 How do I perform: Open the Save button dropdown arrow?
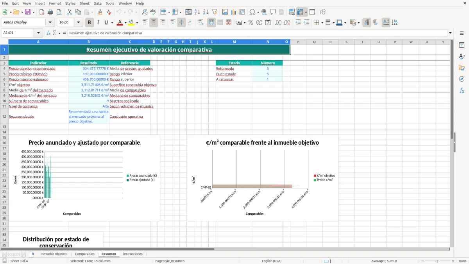tap(34, 12)
